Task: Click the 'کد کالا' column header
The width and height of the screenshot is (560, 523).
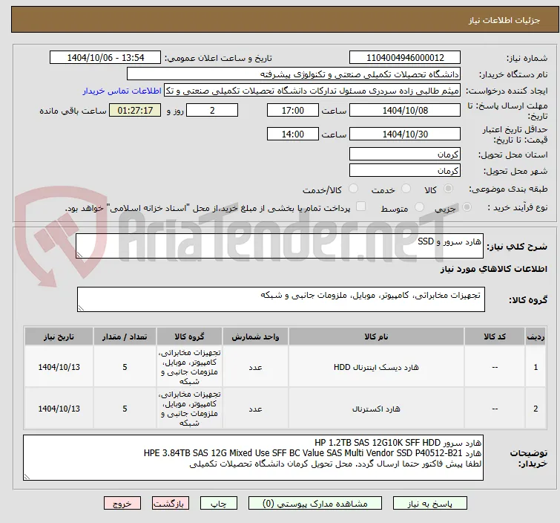Action: [x=495, y=337]
